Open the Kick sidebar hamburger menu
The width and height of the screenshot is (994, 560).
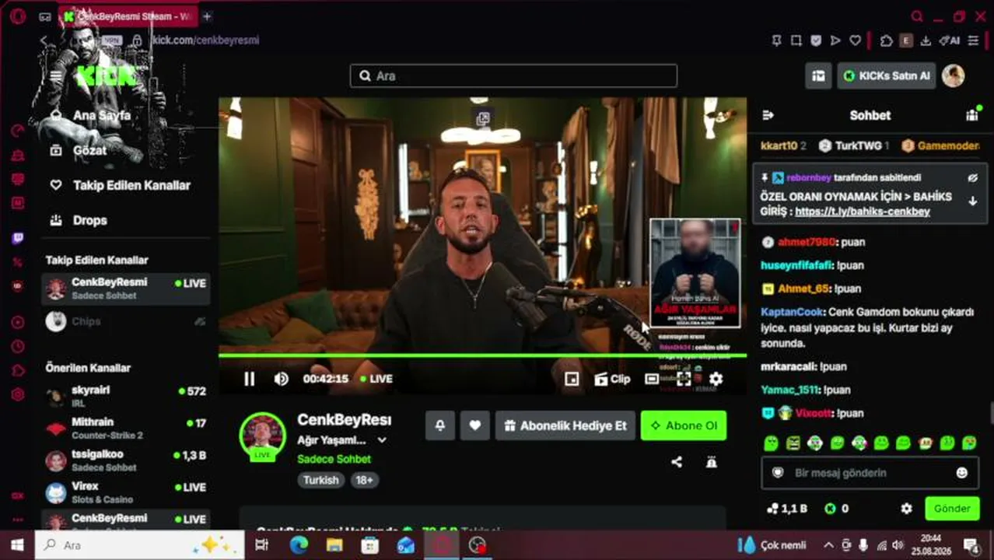click(x=55, y=76)
